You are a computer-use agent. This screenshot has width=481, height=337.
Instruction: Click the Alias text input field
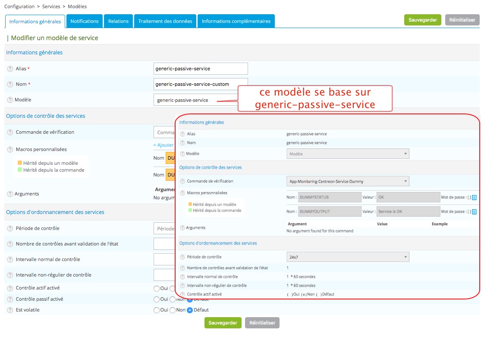coord(201,69)
